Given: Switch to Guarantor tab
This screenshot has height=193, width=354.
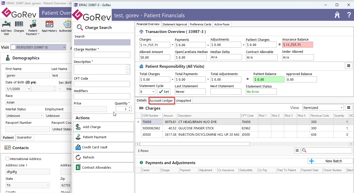Looking at the screenshot, I should pyautogui.click(x=24, y=137).
